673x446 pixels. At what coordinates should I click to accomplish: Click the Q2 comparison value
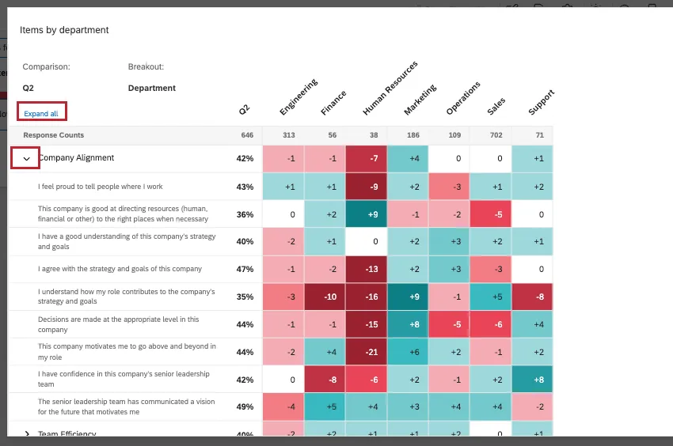coord(29,89)
